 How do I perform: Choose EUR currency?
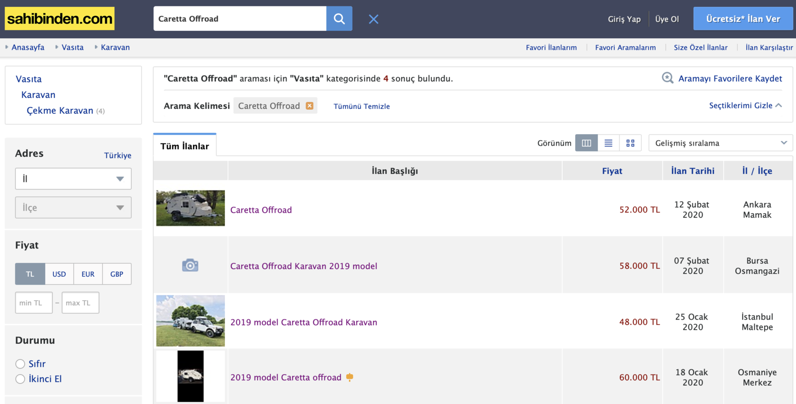[88, 274]
